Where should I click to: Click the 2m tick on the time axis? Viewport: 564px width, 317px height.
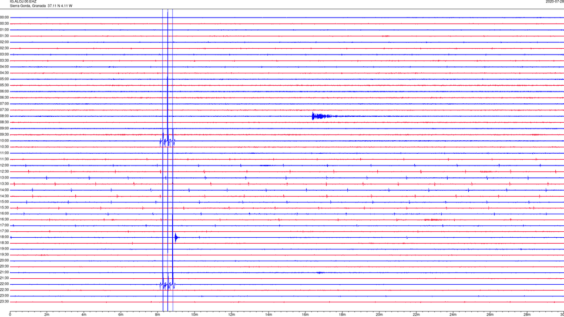coord(47,315)
